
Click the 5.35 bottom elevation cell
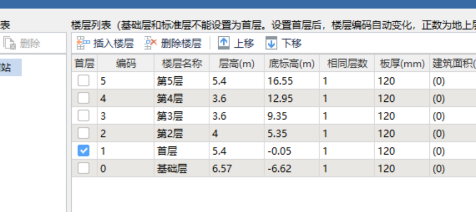pos(292,133)
